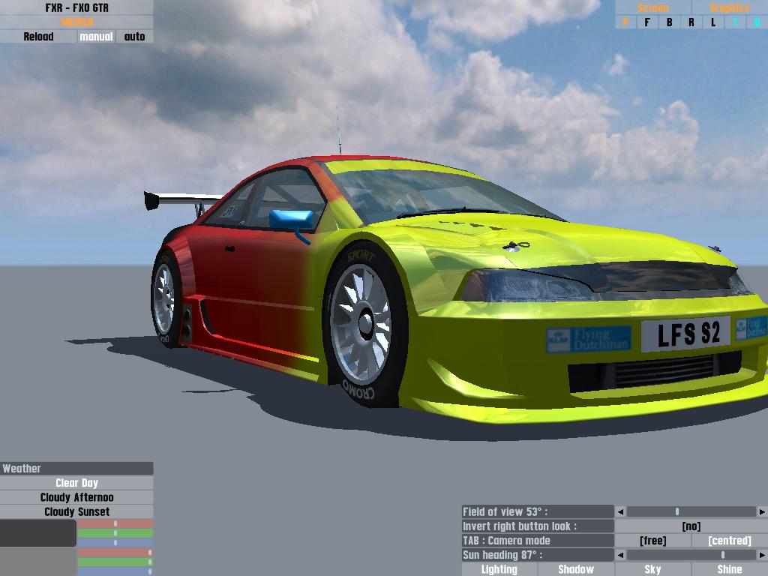This screenshot has height=576, width=768.
Task: Click the Sun heading 87° label
Action: pyautogui.click(x=538, y=555)
